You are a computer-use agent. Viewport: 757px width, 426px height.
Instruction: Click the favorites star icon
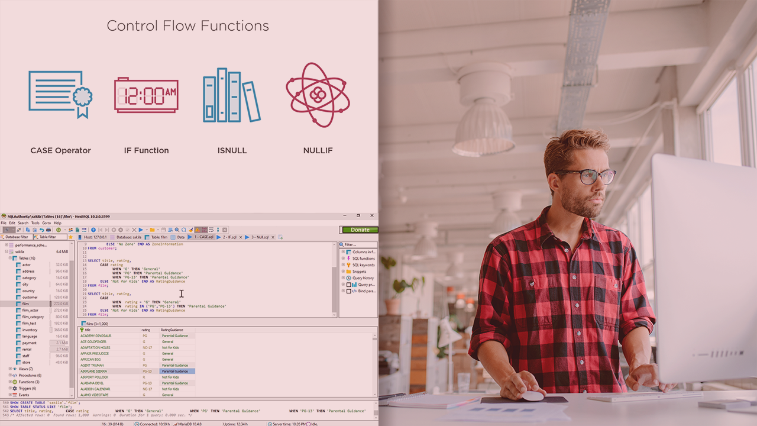pos(71,237)
